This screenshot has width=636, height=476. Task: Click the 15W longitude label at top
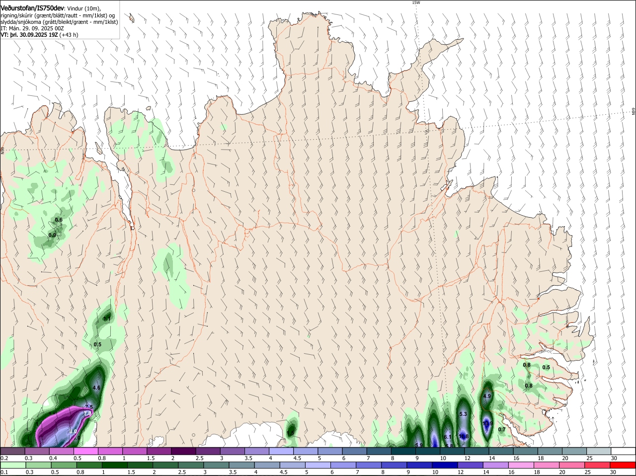(x=416, y=2)
